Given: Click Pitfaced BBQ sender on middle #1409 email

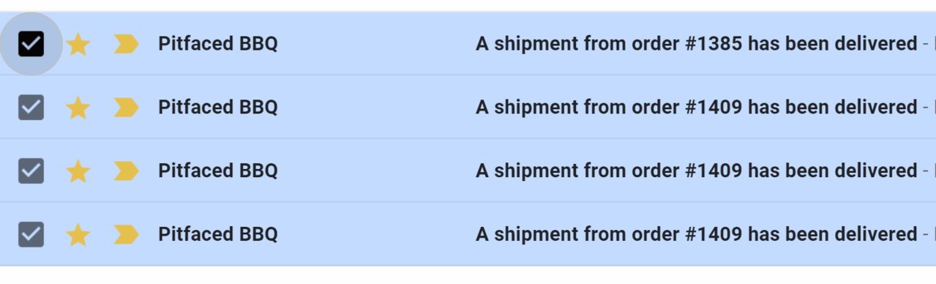Looking at the screenshot, I should tap(218, 171).
